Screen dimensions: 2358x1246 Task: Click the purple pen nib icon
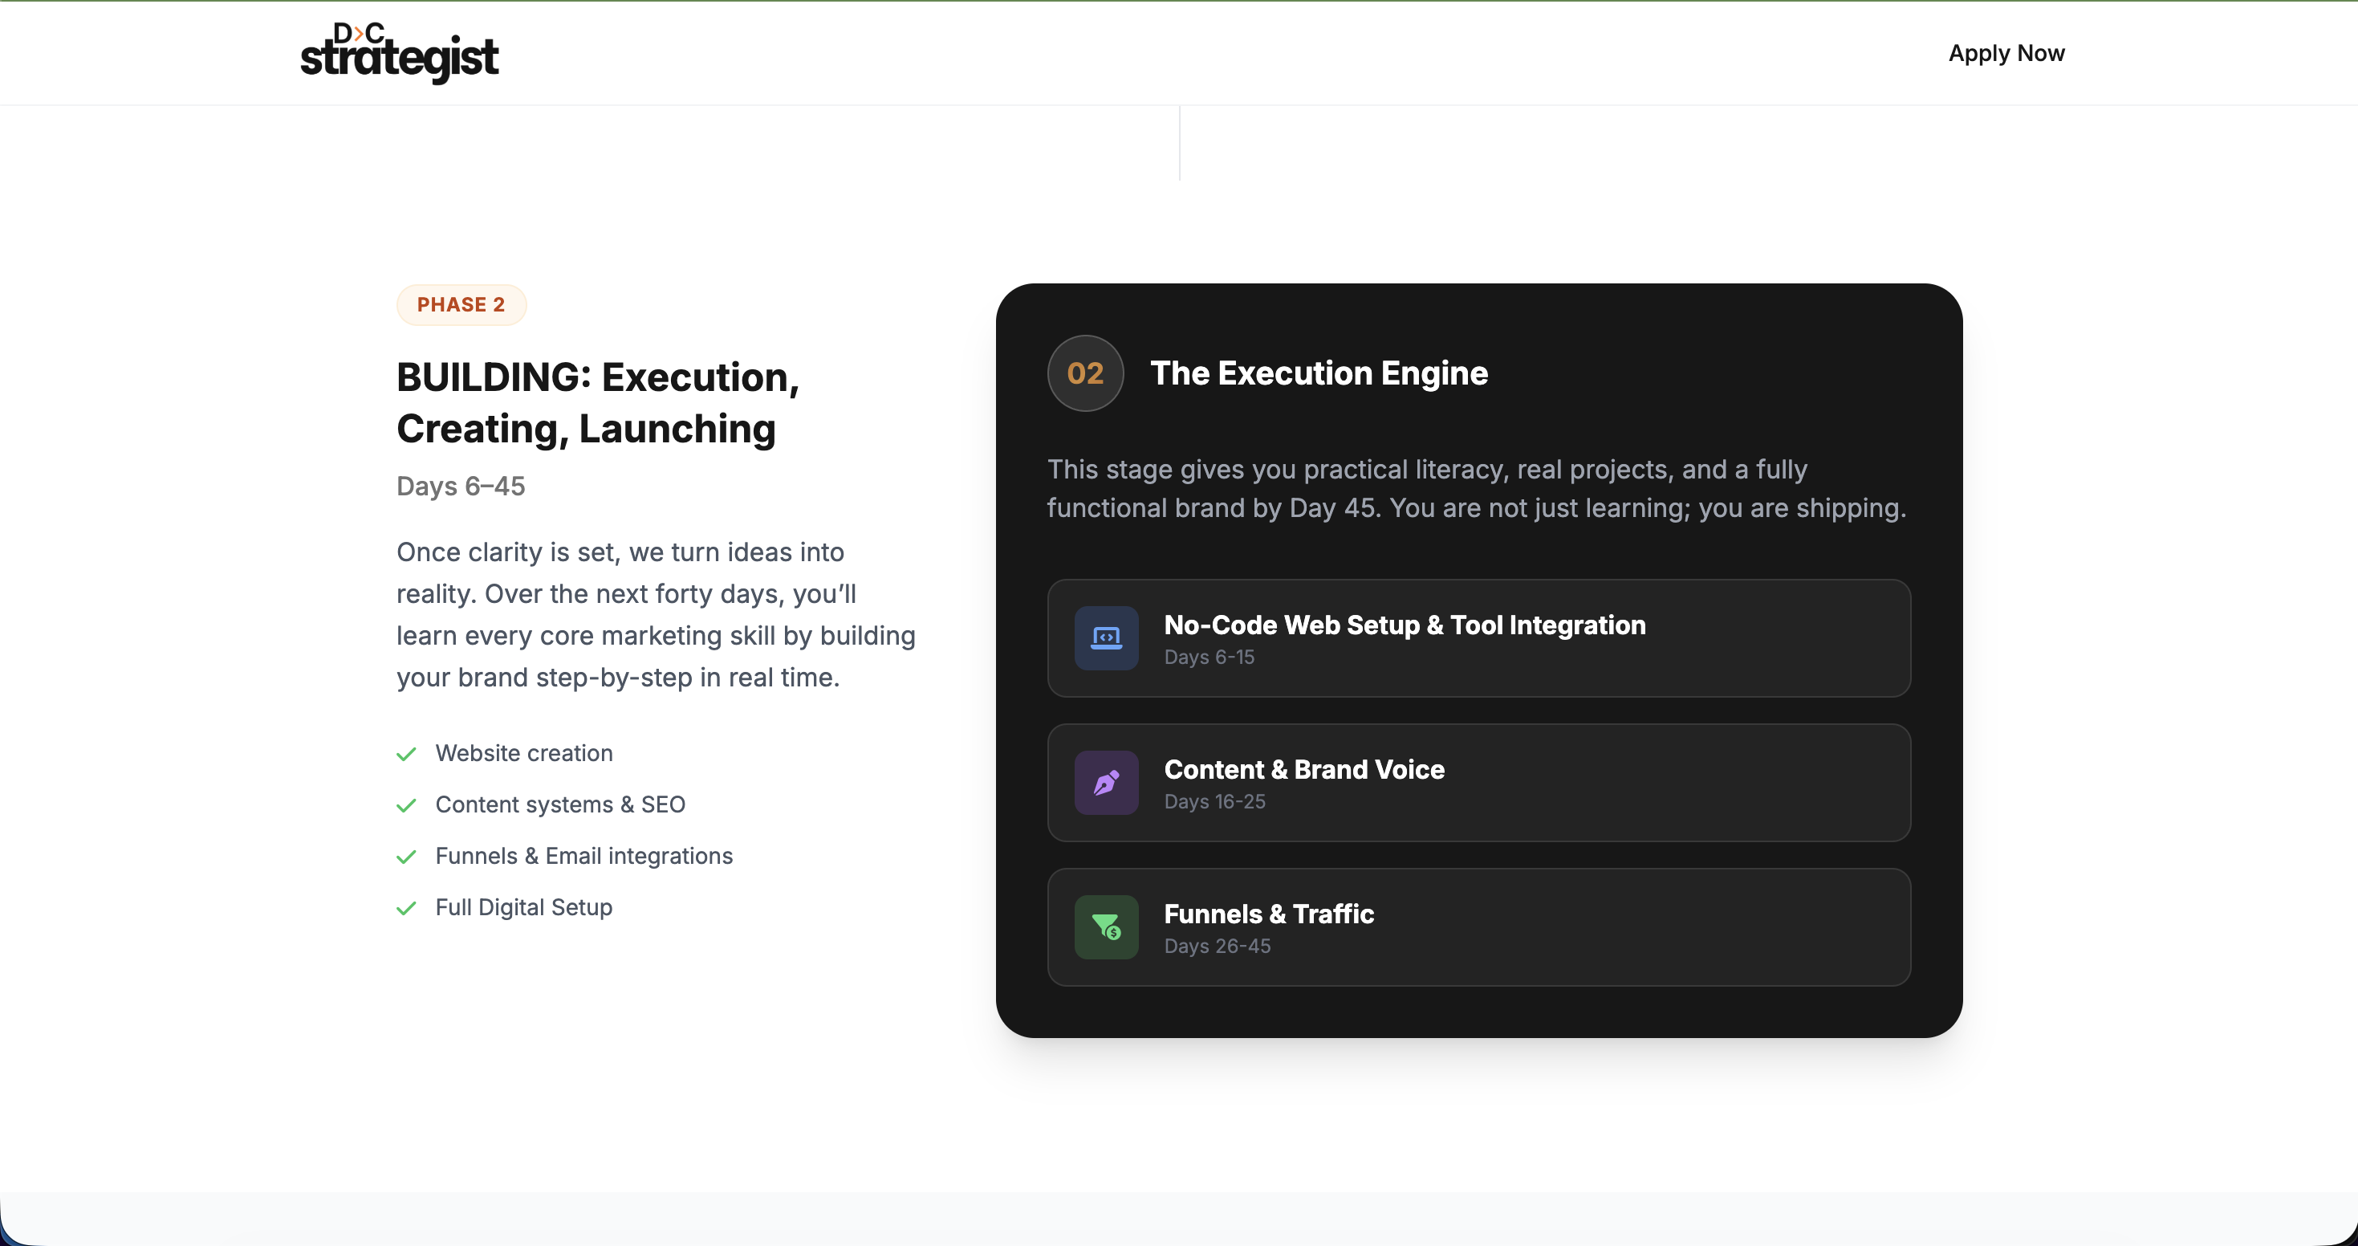pos(1106,783)
